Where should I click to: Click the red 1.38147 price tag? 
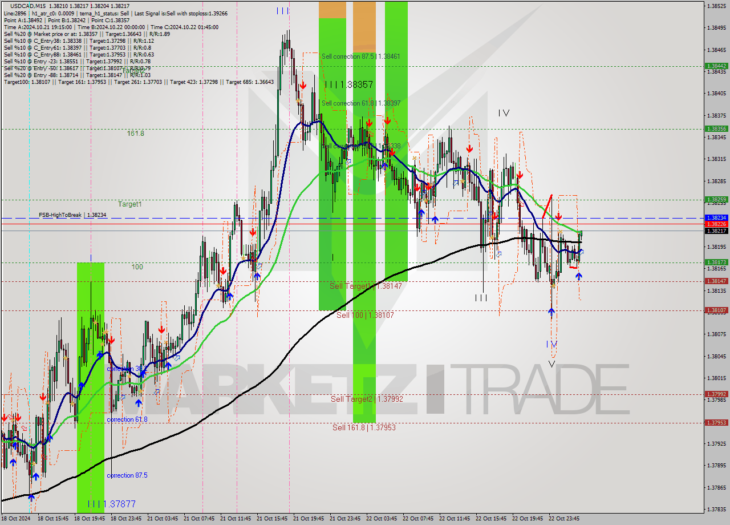point(716,281)
